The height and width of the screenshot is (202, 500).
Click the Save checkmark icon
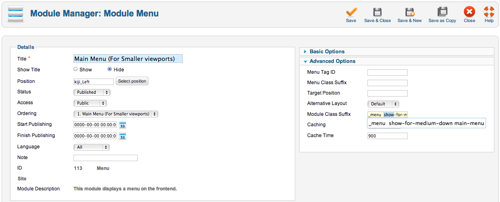(x=351, y=12)
